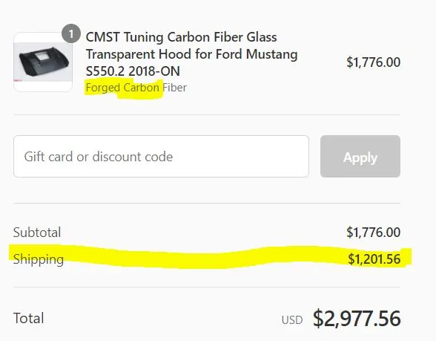The height and width of the screenshot is (341, 436).
Task: Click highlighted Forged Carbon variant text
Action: pyautogui.click(x=122, y=88)
